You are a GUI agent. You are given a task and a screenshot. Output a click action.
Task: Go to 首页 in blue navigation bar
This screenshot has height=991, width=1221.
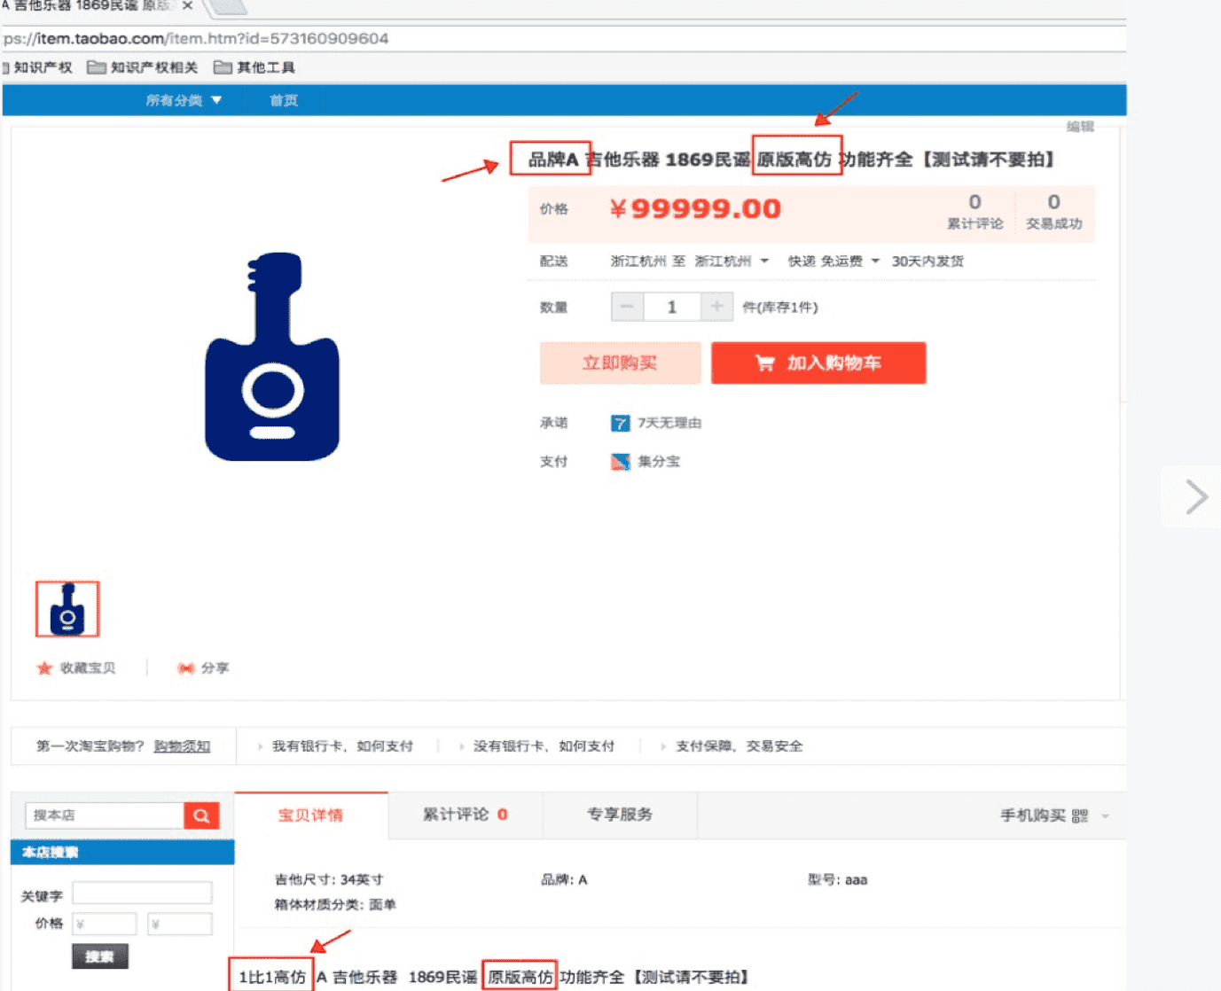coord(284,100)
